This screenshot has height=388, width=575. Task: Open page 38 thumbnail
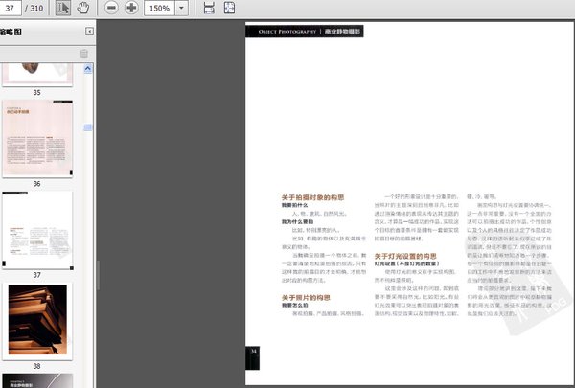pos(36,317)
